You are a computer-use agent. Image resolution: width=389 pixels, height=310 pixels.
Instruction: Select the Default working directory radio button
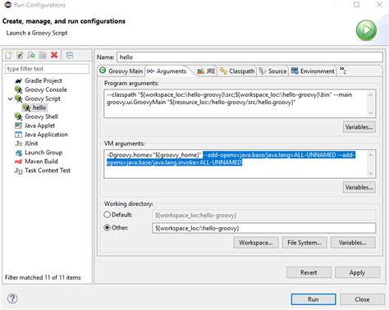pos(108,215)
